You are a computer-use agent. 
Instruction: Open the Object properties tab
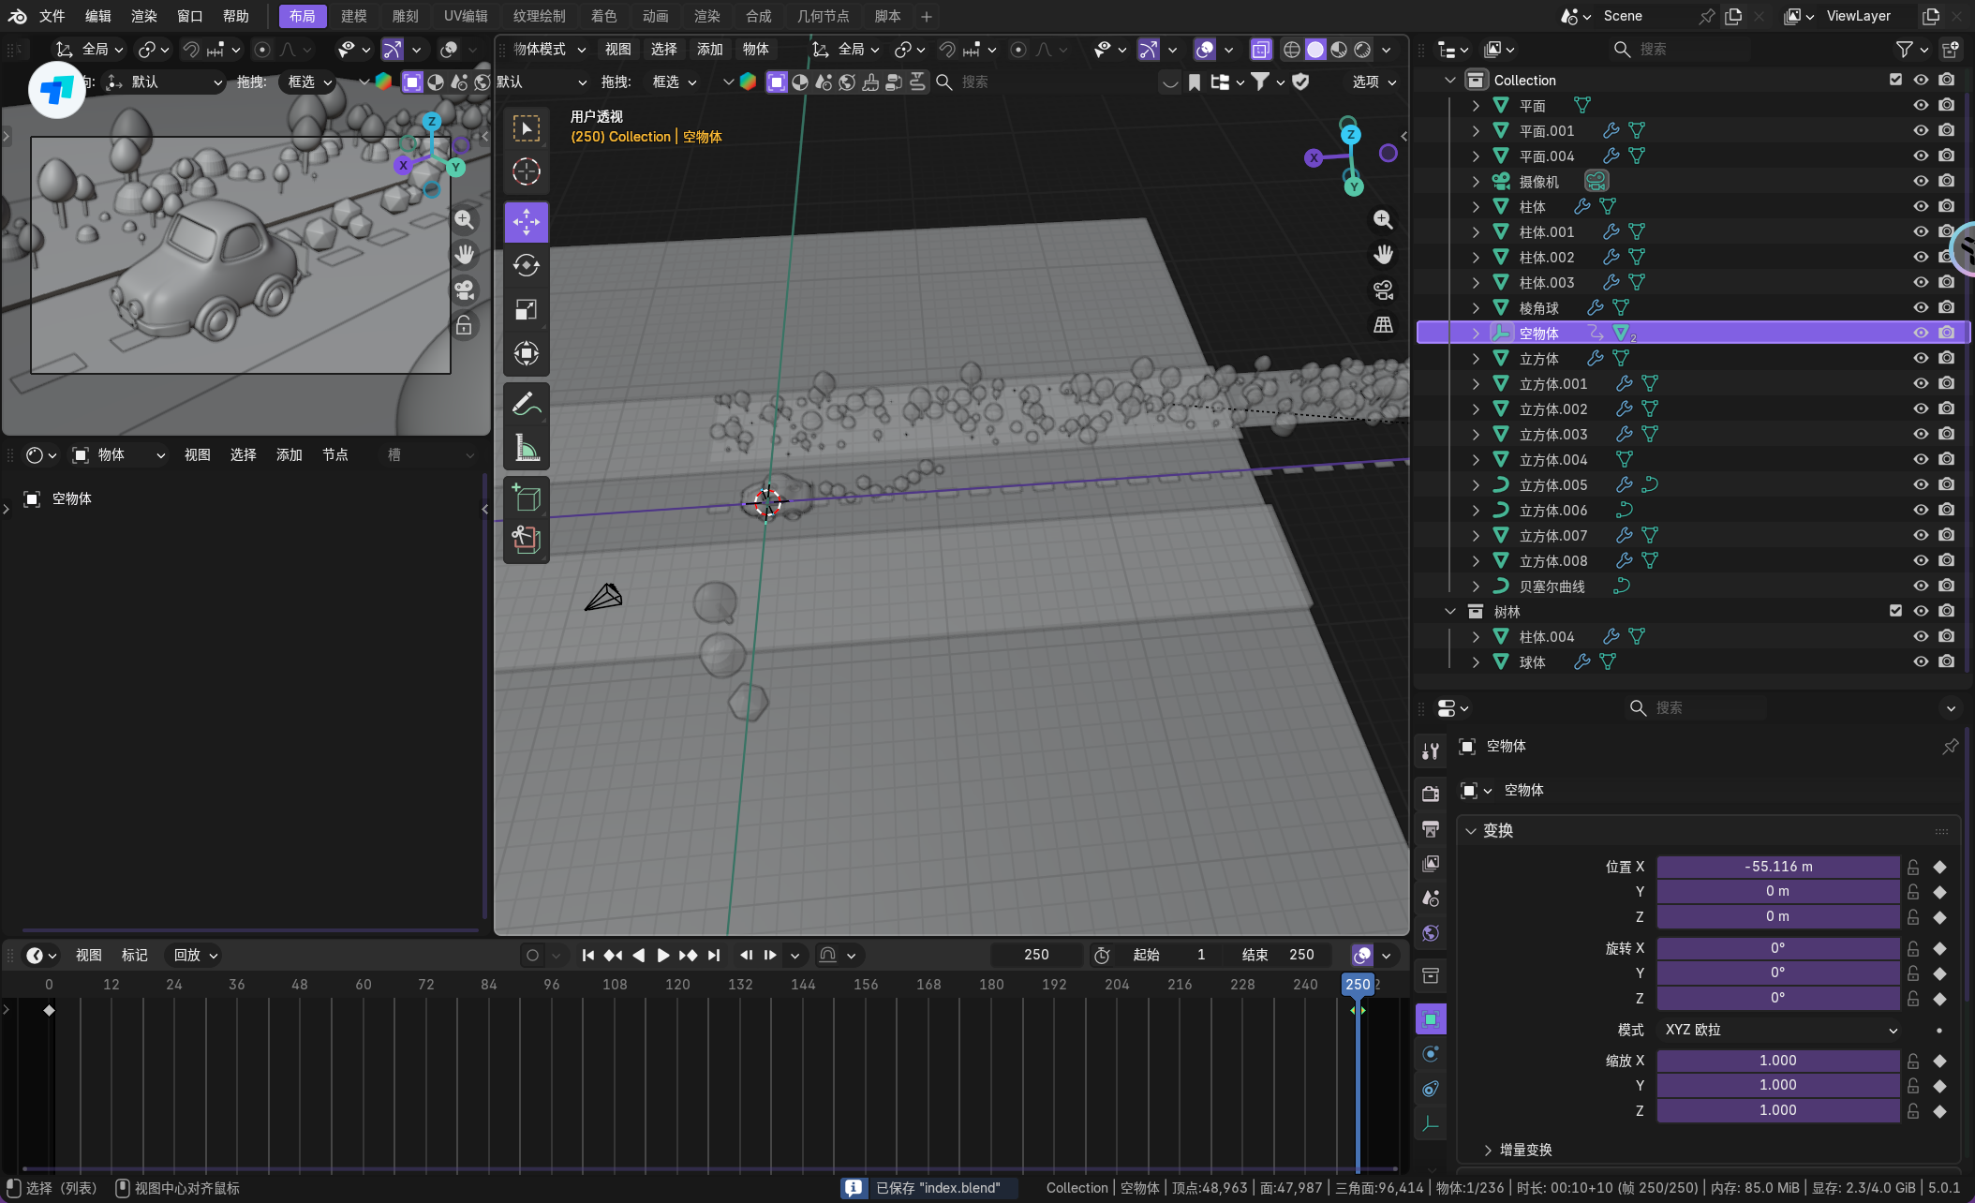(1430, 1018)
